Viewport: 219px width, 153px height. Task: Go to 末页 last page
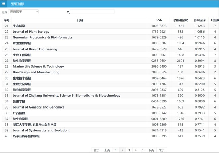coord(162,150)
